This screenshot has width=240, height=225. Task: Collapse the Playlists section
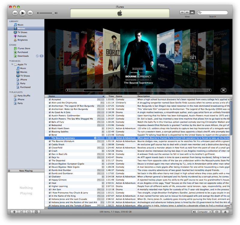pos(10,92)
